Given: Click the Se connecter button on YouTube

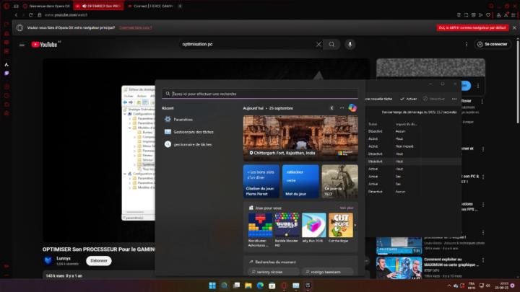Looking at the screenshot, I should coord(493,45).
